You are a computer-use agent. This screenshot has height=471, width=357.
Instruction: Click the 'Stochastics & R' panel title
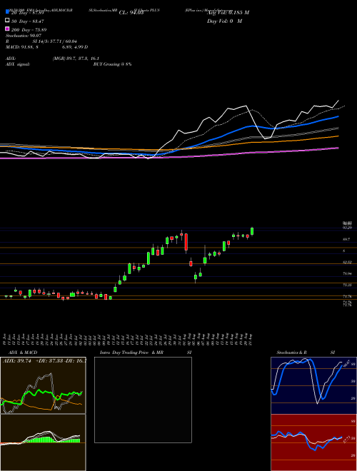click(292, 353)
